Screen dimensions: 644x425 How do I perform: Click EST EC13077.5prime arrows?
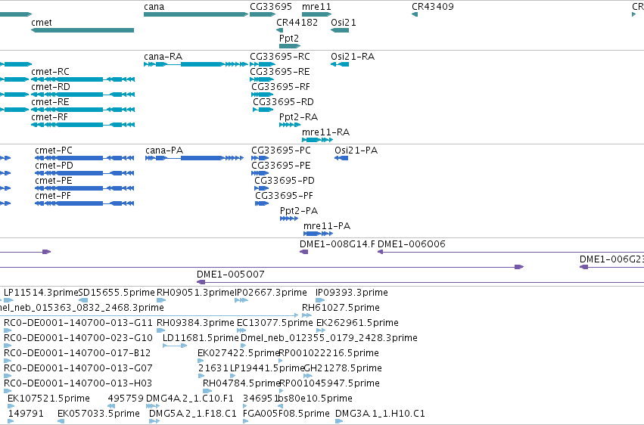[241, 330]
